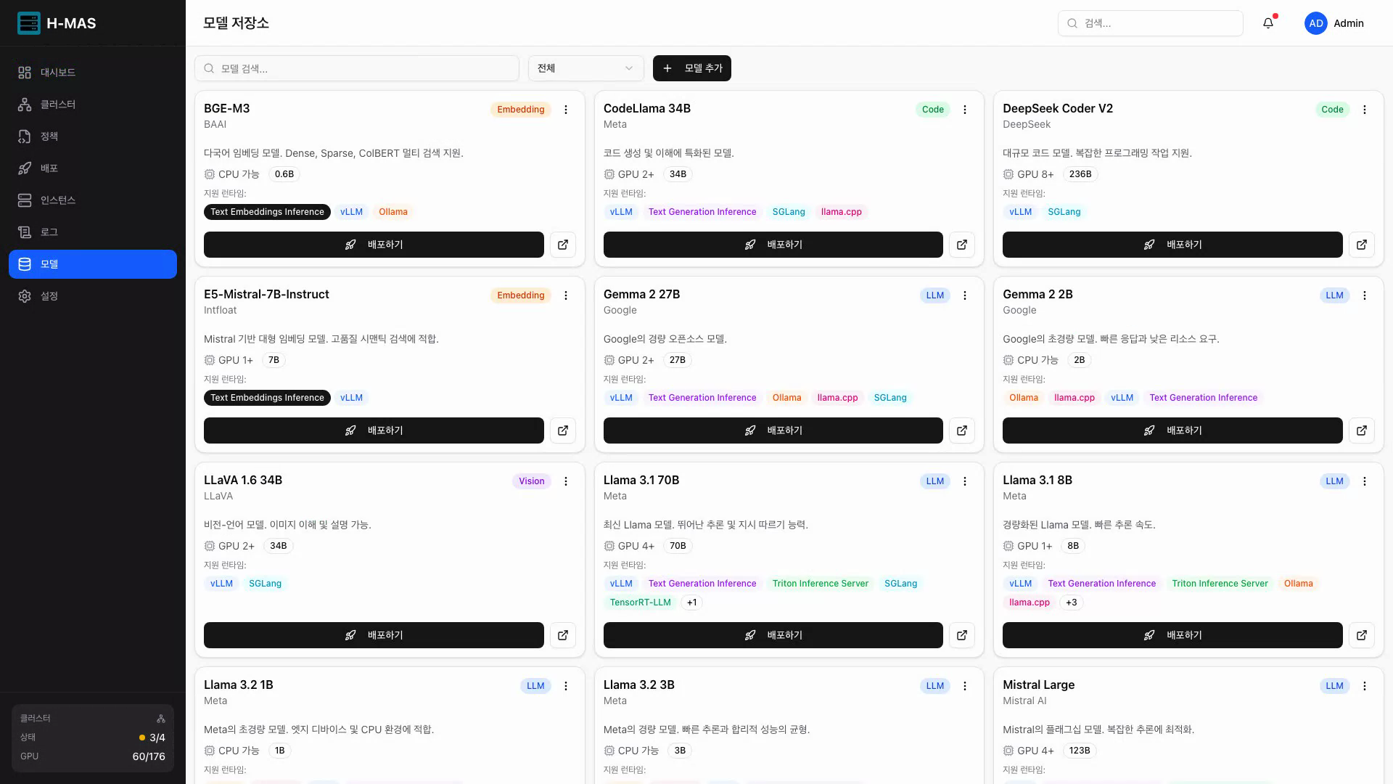
Task: Open external link for CodeLlama 34B
Action: 962,245
